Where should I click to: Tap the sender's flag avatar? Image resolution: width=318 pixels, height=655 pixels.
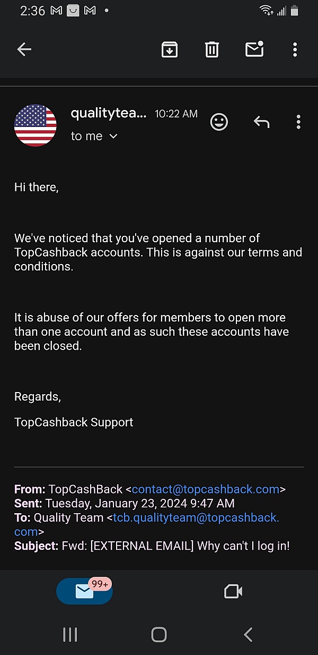coord(36,125)
